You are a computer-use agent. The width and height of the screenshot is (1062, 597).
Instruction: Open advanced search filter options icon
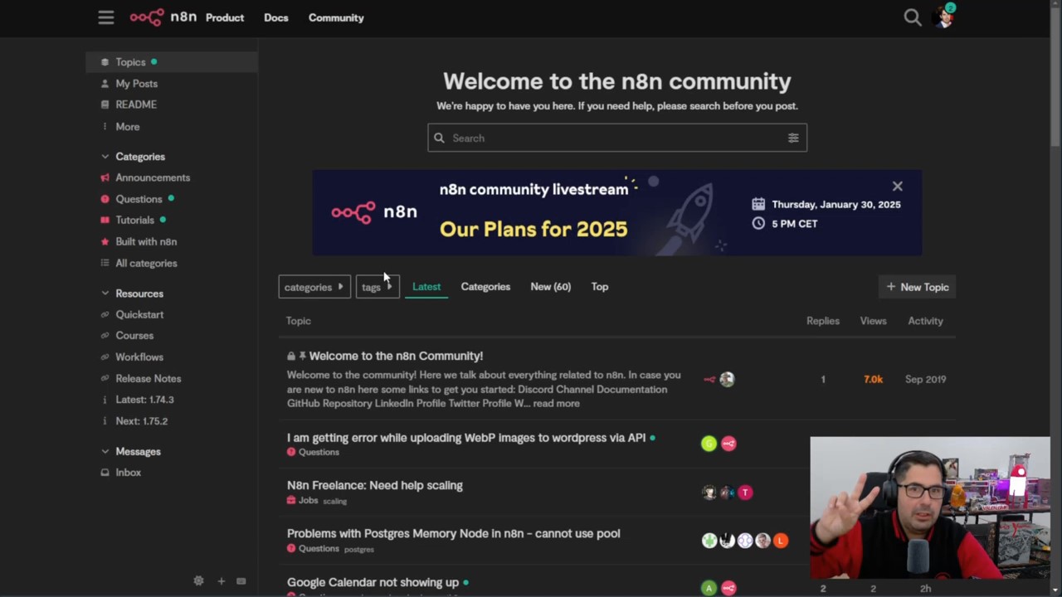point(793,138)
